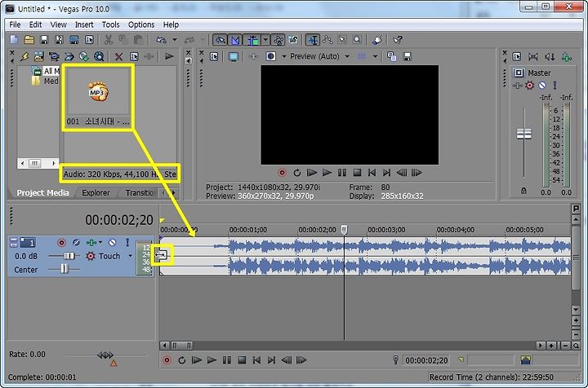Select All Media tree item
The width and height of the screenshot is (588, 388).
pos(46,71)
